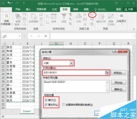Select Sheet1!$J$1:$K$31 in the 所有引用位置 list
137x119 pixels.
click(x=55, y=82)
